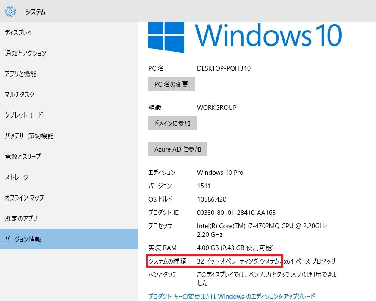Click the システムの種類 label
This screenshot has width=376, height=301.
pos(167,261)
